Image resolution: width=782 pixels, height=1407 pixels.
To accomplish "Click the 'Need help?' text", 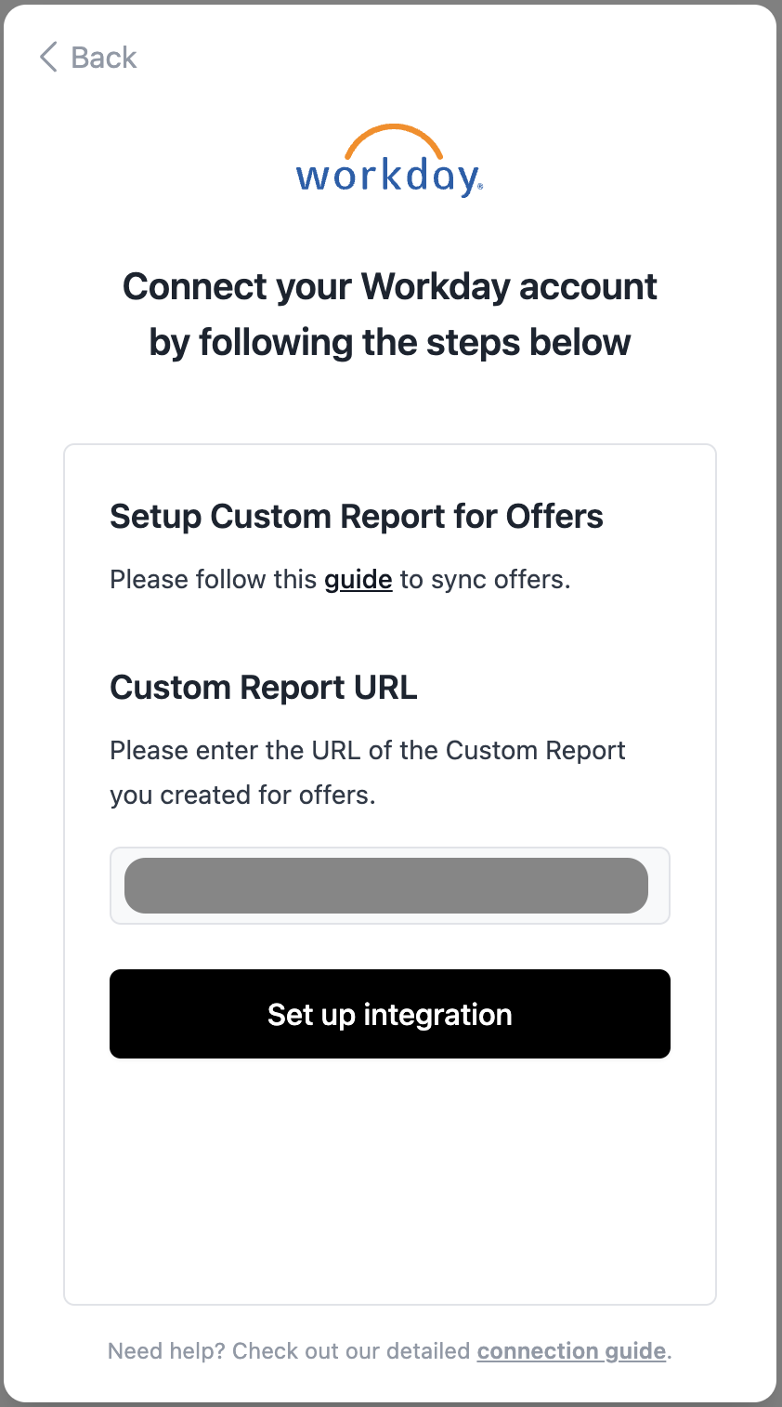I will coord(166,1351).
